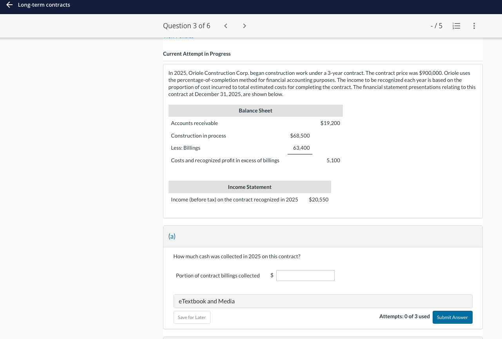Click the Long-term contracts title

point(44,5)
